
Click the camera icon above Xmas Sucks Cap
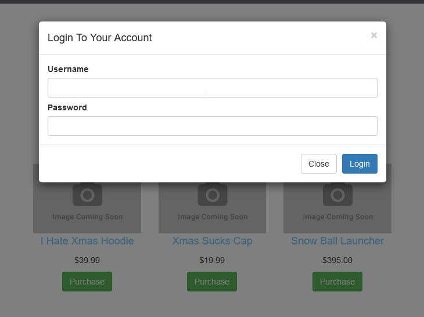coord(212,194)
